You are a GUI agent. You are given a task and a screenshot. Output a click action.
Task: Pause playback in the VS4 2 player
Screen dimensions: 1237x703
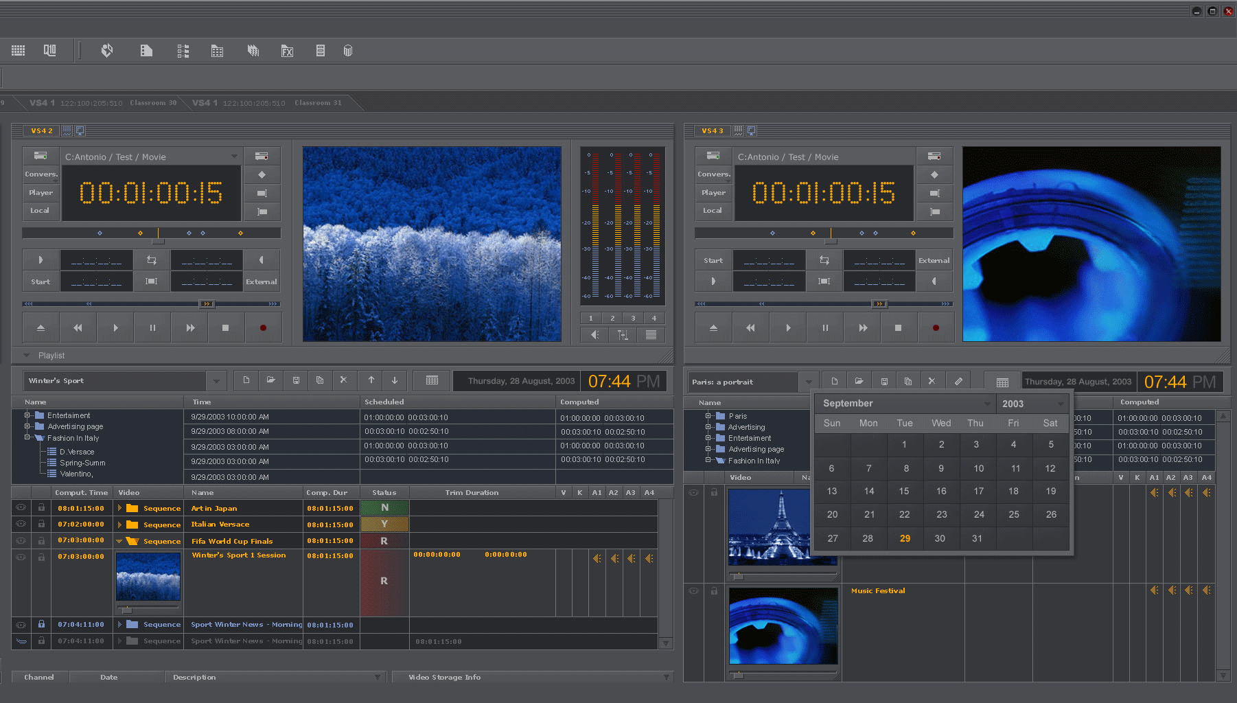tap(152, 327)
